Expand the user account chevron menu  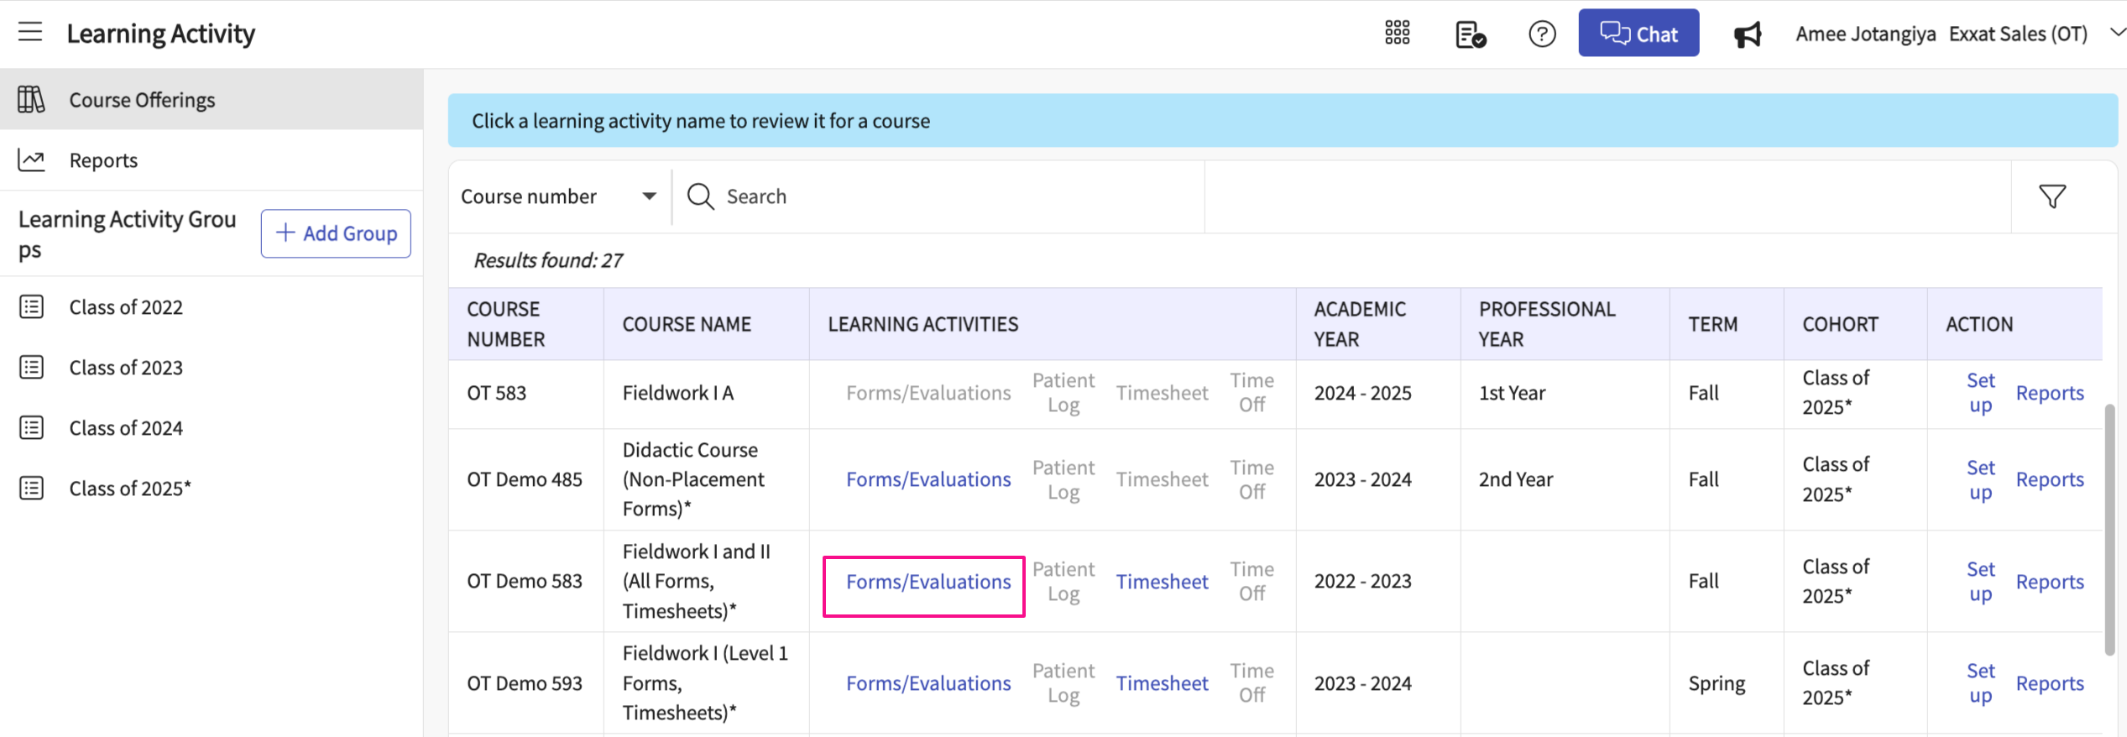tap(2115, 33)
